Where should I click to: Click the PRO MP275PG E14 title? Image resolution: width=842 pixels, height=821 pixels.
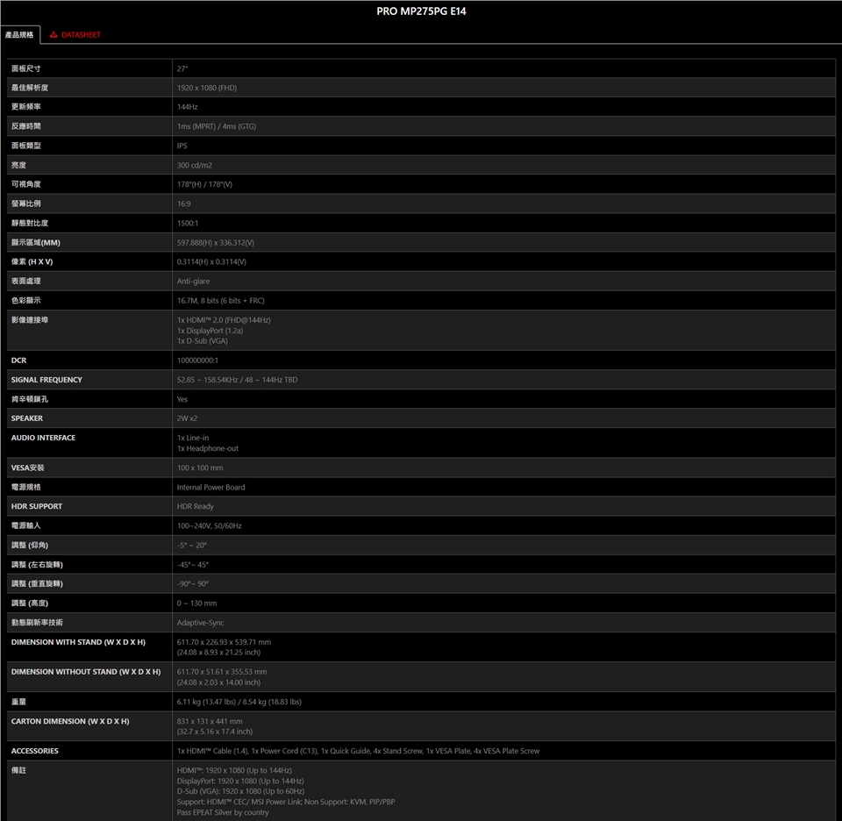[420, 11]
